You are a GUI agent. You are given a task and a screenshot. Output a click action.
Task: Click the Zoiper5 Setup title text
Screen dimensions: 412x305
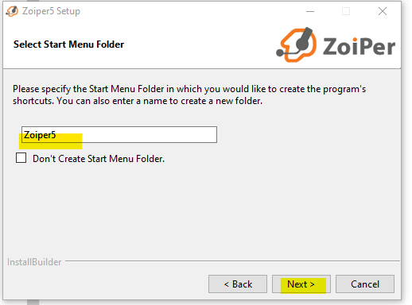51,11
